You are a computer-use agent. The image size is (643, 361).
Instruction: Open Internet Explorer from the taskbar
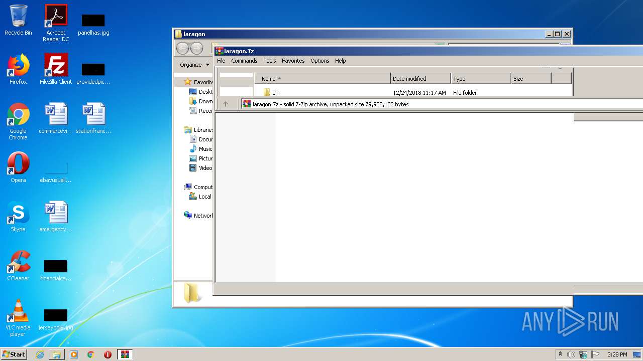[40, 354]
